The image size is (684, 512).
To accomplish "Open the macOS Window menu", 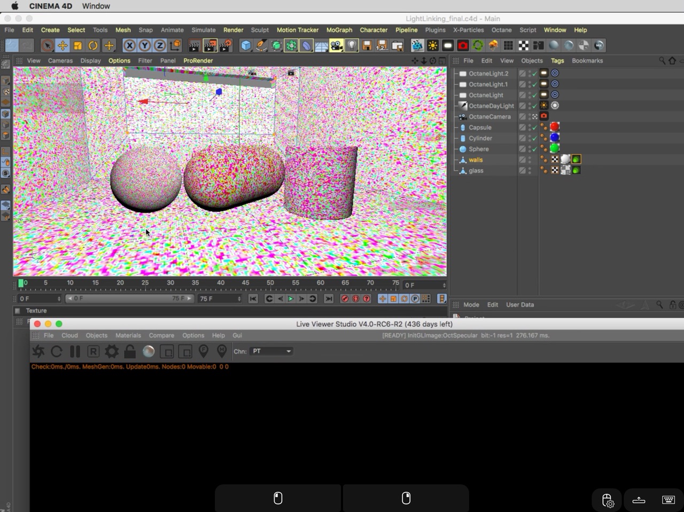I will pyautogui.click(x=96, y=6).
